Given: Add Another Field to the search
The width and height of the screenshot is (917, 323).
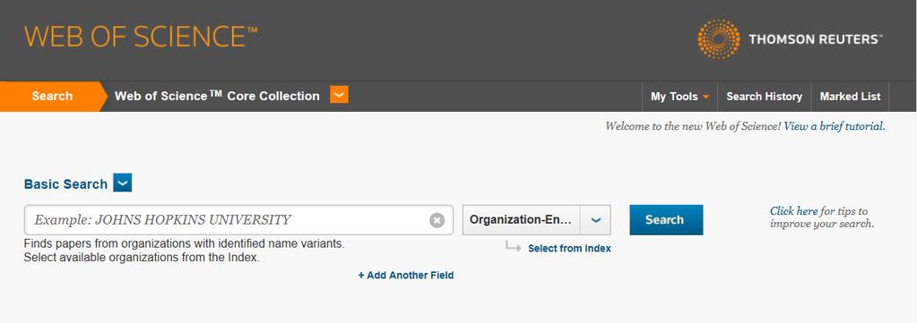Looking at the screenshot, I should click(x=406, y=275).
